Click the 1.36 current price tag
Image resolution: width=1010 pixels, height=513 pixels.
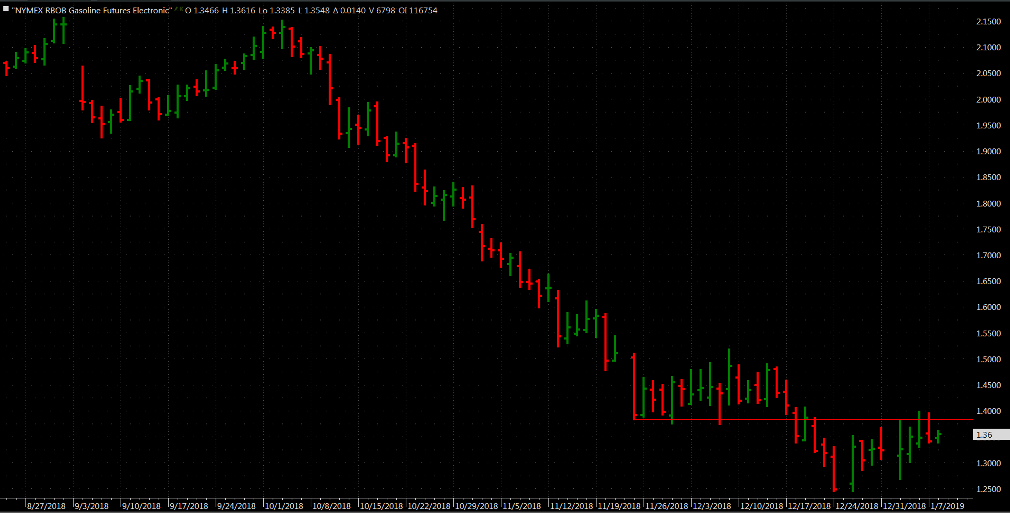pyautogui.click(x=991, y=435)
